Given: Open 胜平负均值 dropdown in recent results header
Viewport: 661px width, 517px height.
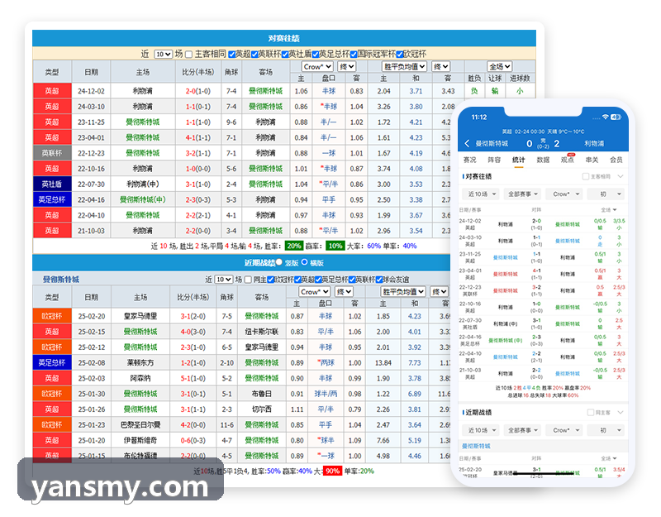Looking at the screenshot, I should [402, 292].
